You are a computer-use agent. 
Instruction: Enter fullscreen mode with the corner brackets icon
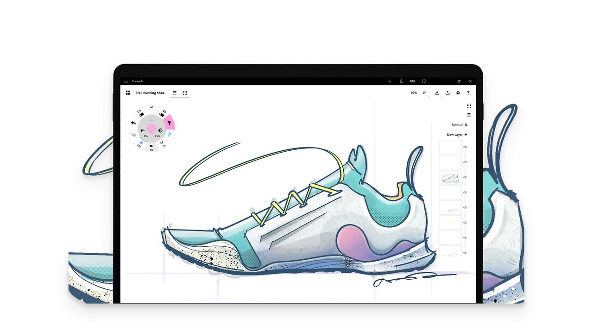(x=424, y=81)
